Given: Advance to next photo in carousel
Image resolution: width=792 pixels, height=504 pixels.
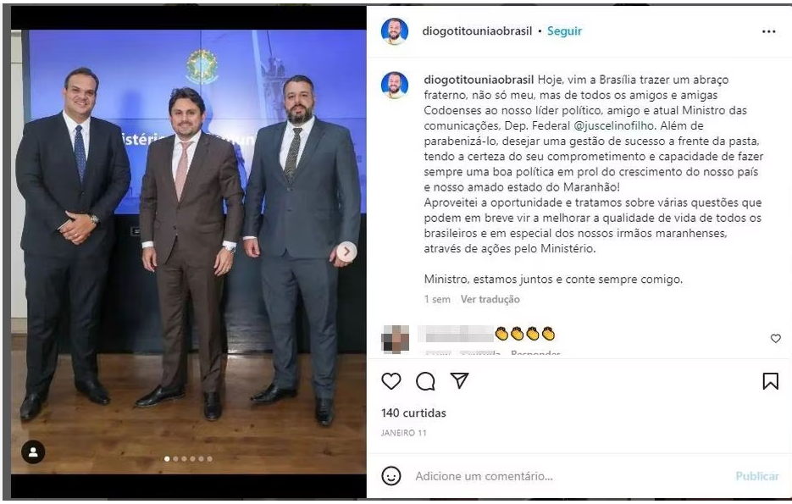Looking at the screenshot, I should [x=347, y=251].
